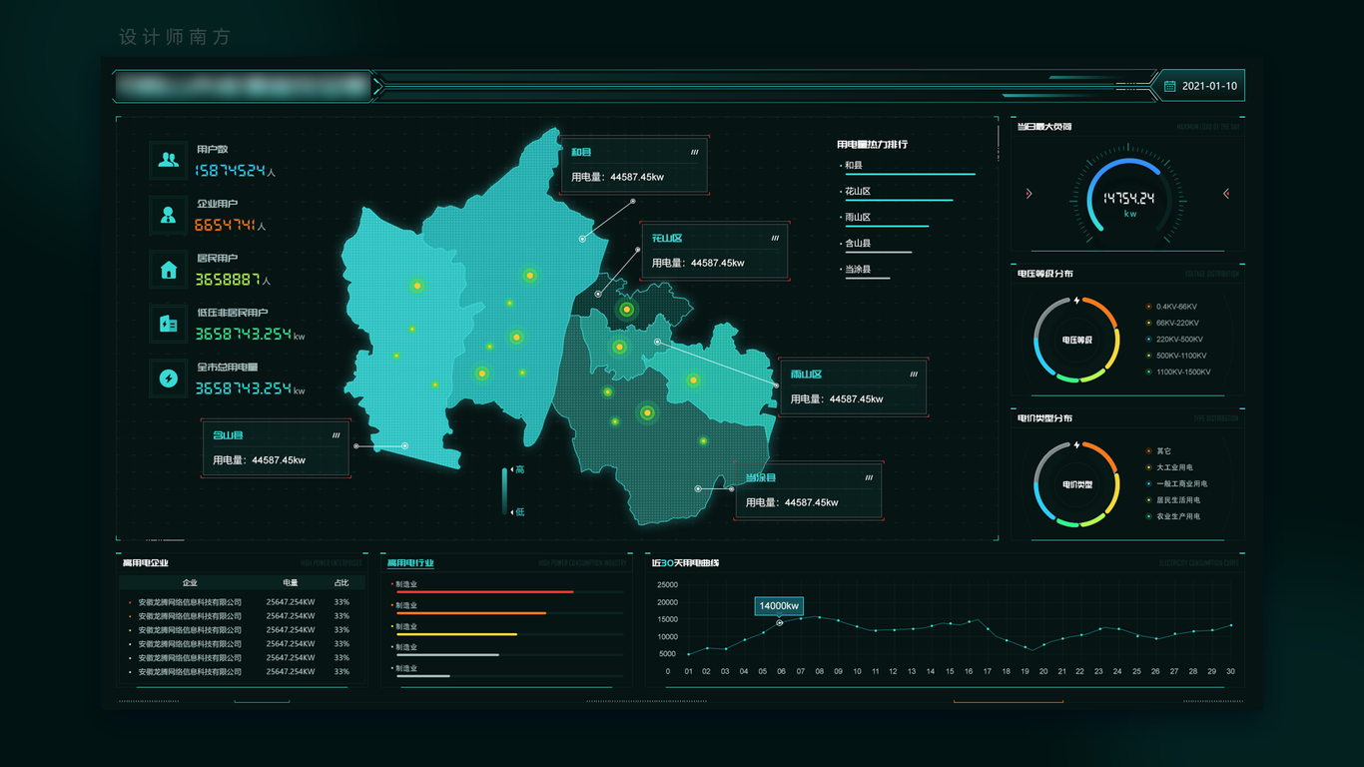
Task: Click the 用电量热力排行 heading
Action: coord(872,145)
